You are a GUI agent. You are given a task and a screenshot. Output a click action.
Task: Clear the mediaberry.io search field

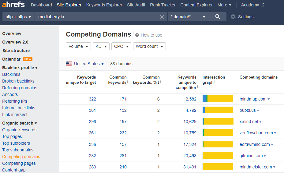click(162, 17)
